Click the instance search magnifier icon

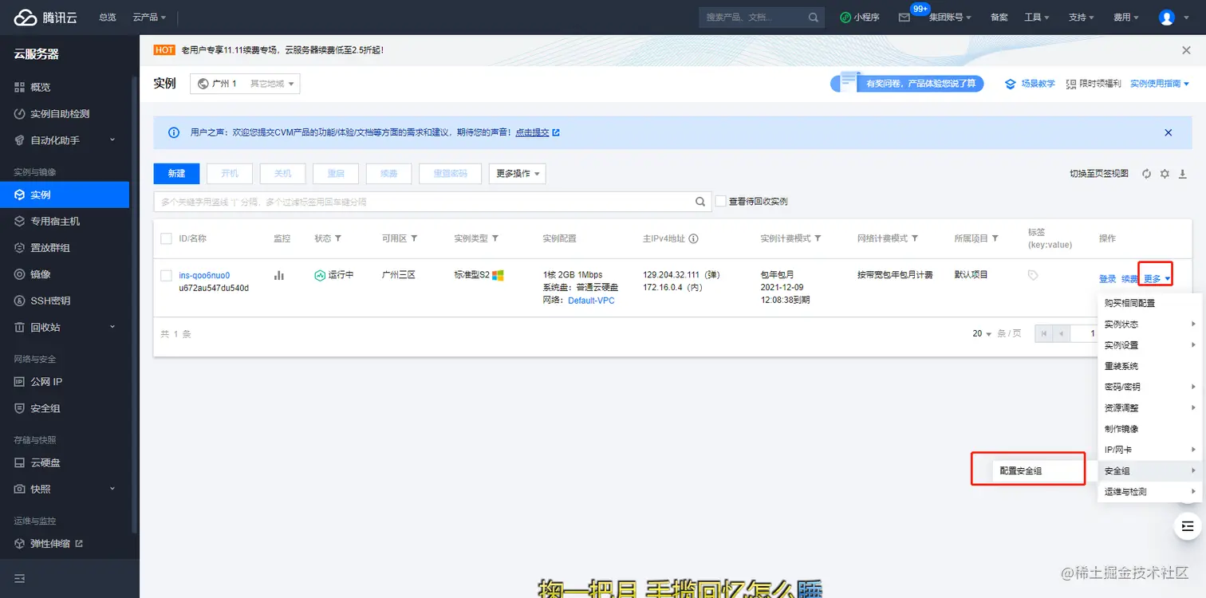pos(700,202)
